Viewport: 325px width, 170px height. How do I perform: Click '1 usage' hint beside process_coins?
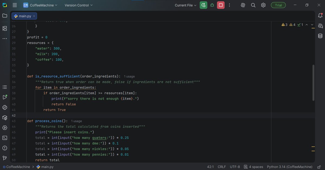76,121
